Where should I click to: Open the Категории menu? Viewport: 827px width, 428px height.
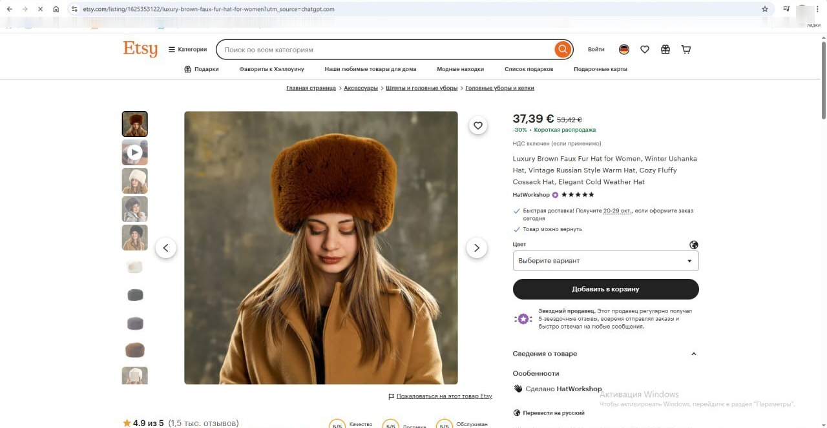(187, 50)
